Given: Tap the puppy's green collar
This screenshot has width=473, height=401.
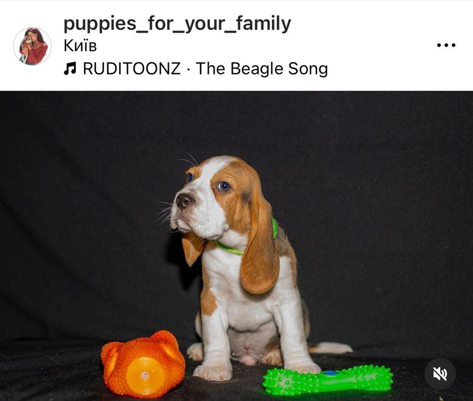Looking at the screenshot, I should click(247, 240).
